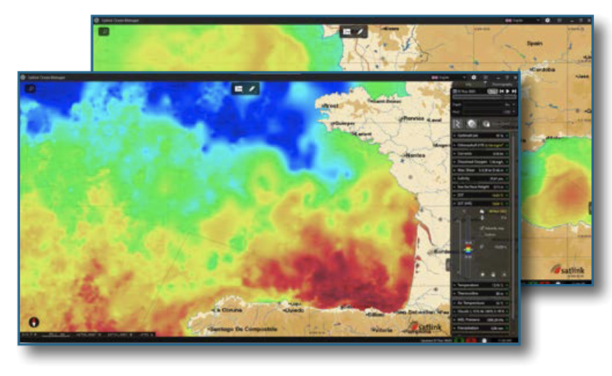
Task: Open settings gear in the title bar
Action: click(x=474, y=77)
